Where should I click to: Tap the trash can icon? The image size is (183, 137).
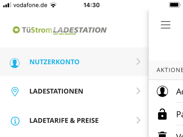tap(162, 134)
